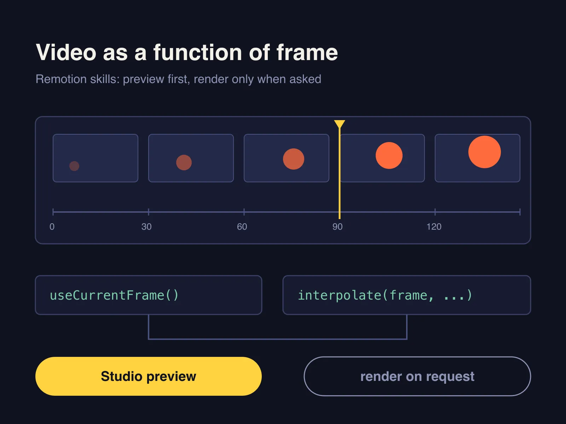
Task: Open the first frame thumbnail with smallest dot
Action: tap(96, 158)
